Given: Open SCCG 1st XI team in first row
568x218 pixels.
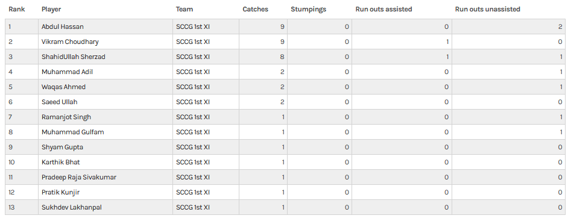Looking at the screenshot, I should (193, 26).
